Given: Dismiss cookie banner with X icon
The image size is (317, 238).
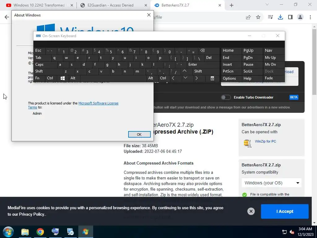Looking at the screenshot, I should tap(251, 211).
